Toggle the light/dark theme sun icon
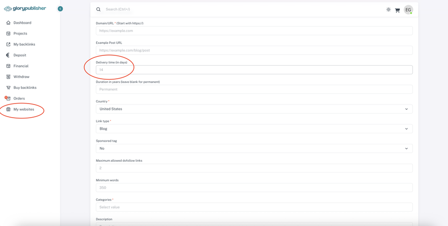 click(x=388, y=10)
